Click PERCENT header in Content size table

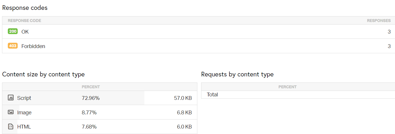pos(91,87)
